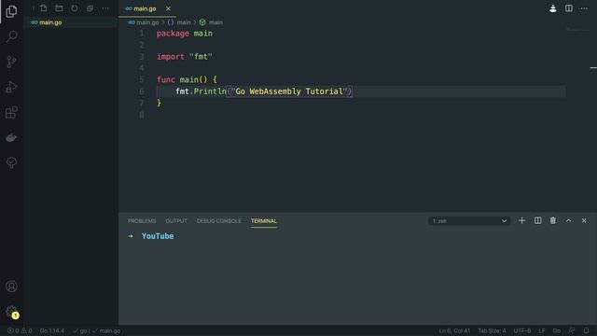Open the terminal selector dropdown 1: zsh
597x336 pixels.
click(469, 221)
